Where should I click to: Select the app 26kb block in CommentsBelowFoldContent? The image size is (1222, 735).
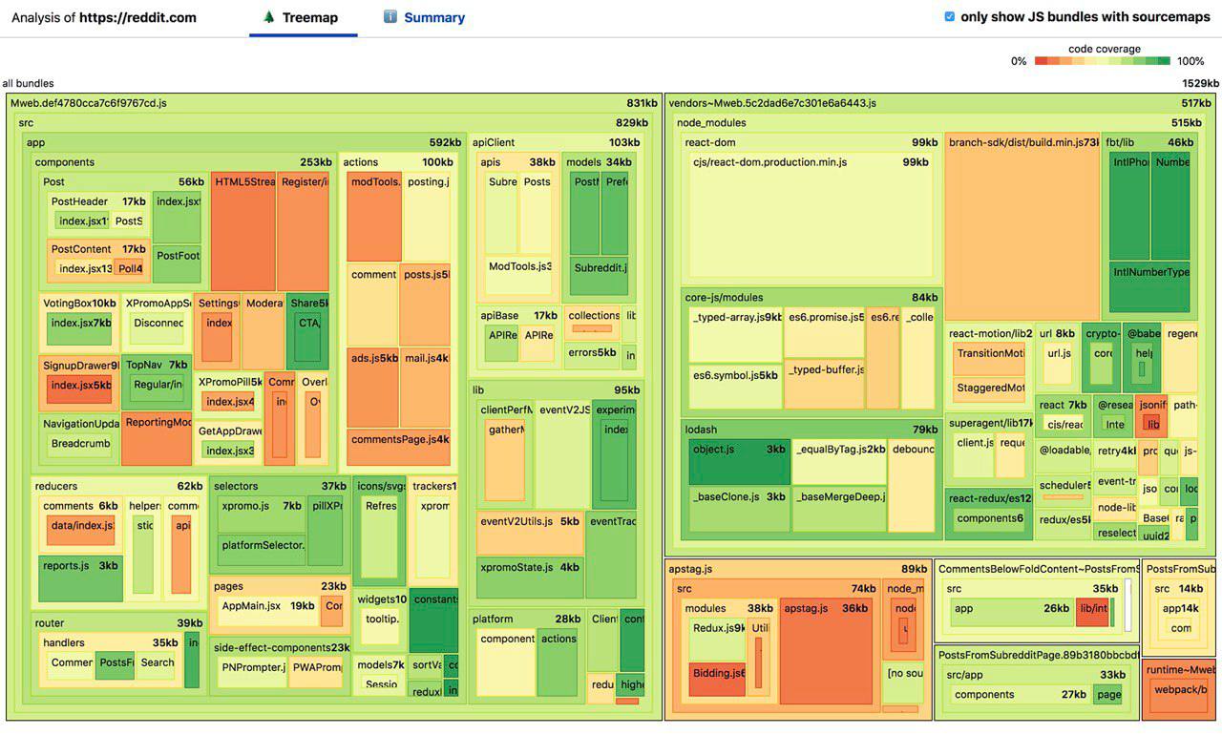pos(1010,614)
